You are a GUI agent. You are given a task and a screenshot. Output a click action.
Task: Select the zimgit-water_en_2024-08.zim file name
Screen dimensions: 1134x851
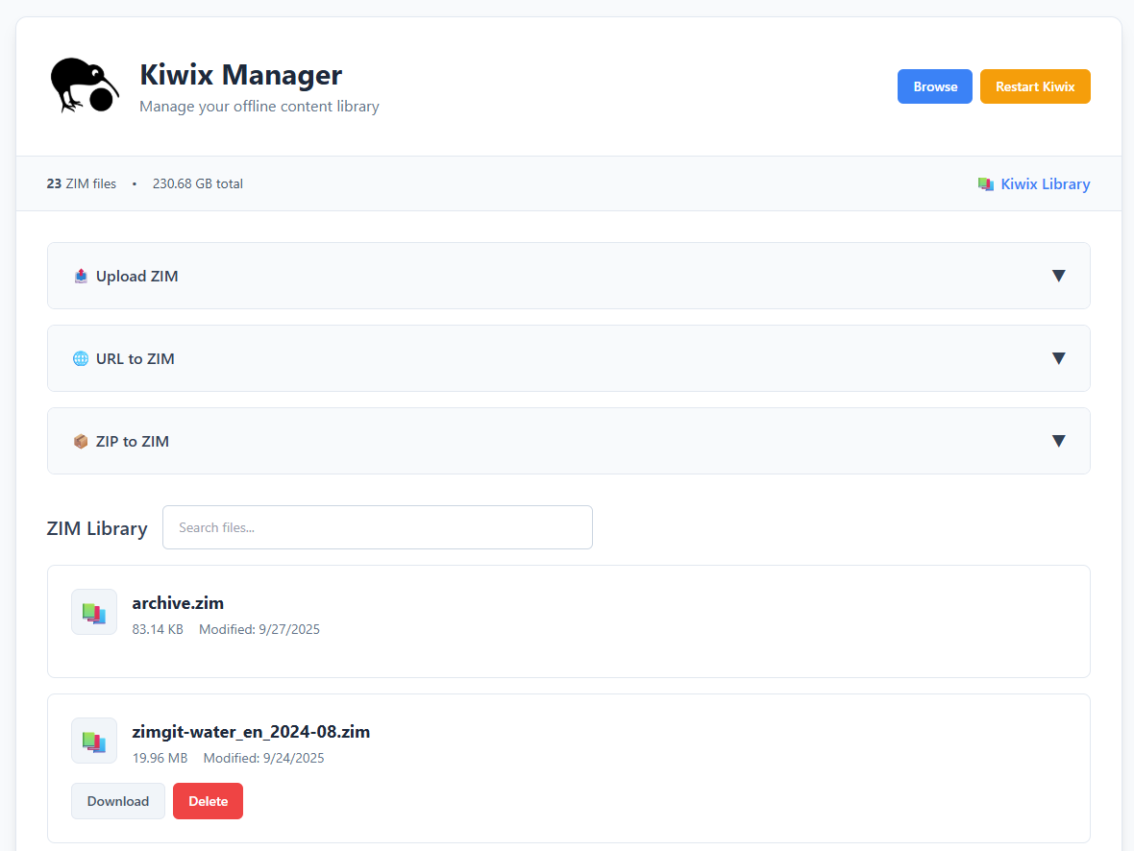pyautogui.click(x=251, y=732)
